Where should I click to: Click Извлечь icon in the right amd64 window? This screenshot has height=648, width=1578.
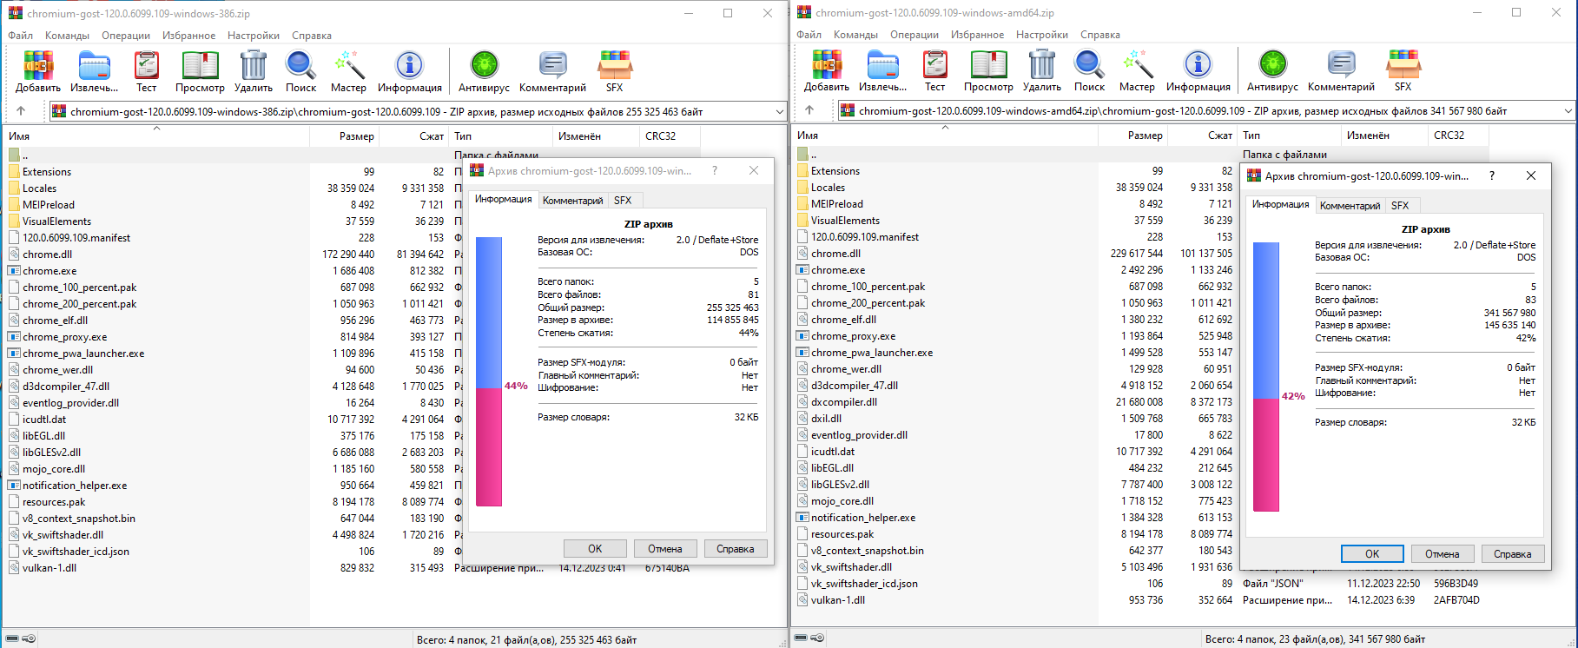882,70
